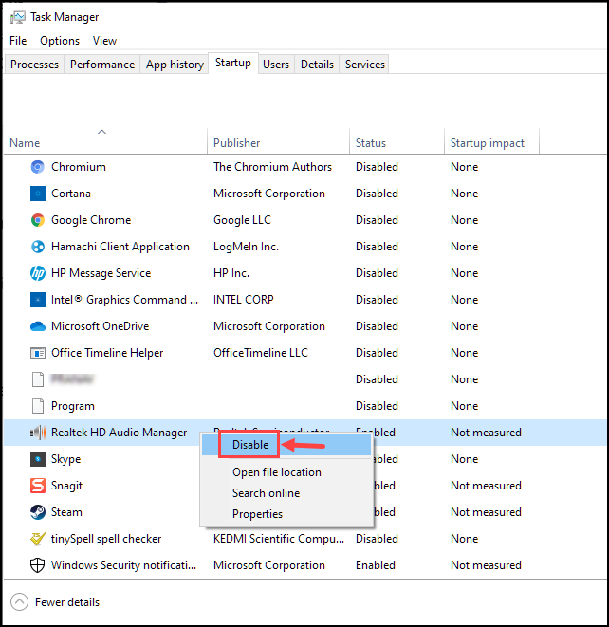This screenshot has height=627, width=609.
Task: Click the Windows Security shield icon
Action: click(38, 565)
